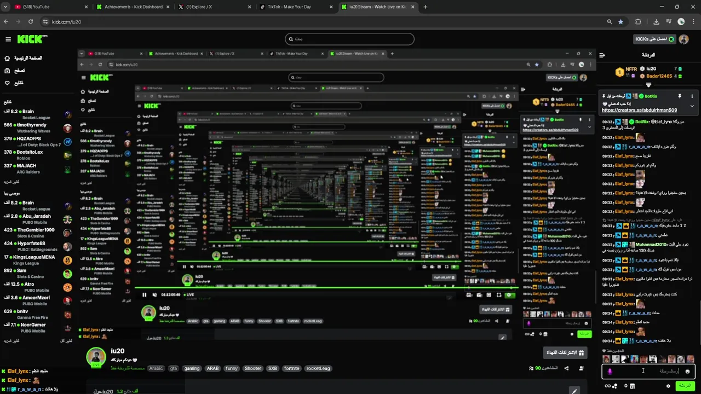Click the Shooter tag under stream title

tap(253, 368)
